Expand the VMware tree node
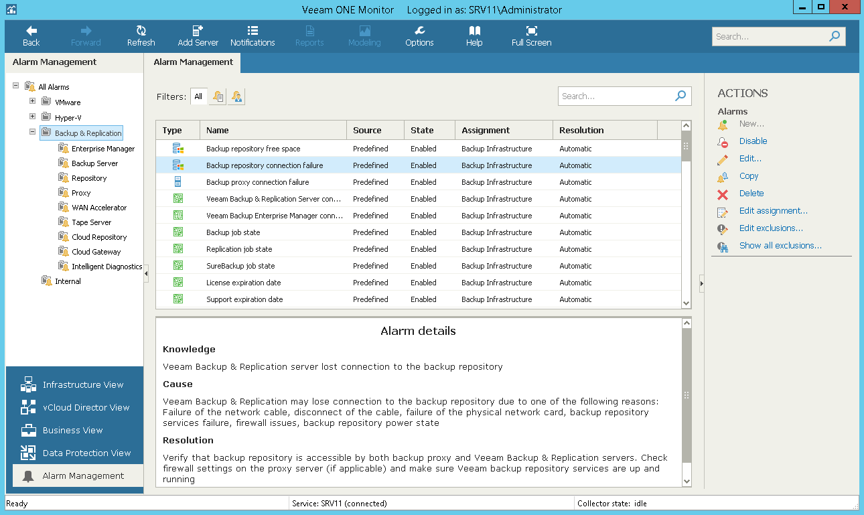The width and height of the screenshot is (864, 515). [x=33, y=101]
